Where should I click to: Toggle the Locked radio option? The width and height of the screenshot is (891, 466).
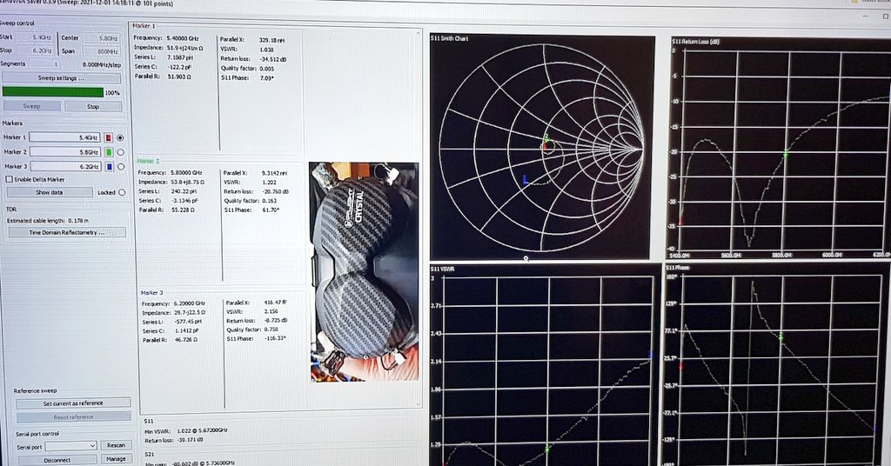[x=122, y=192]
